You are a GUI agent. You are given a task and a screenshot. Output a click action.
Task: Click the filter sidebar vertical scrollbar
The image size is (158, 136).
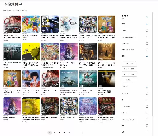153,65
